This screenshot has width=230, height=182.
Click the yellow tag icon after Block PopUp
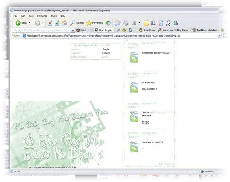pos(124,30)
